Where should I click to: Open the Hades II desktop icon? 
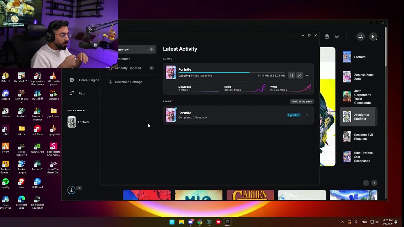21,113
